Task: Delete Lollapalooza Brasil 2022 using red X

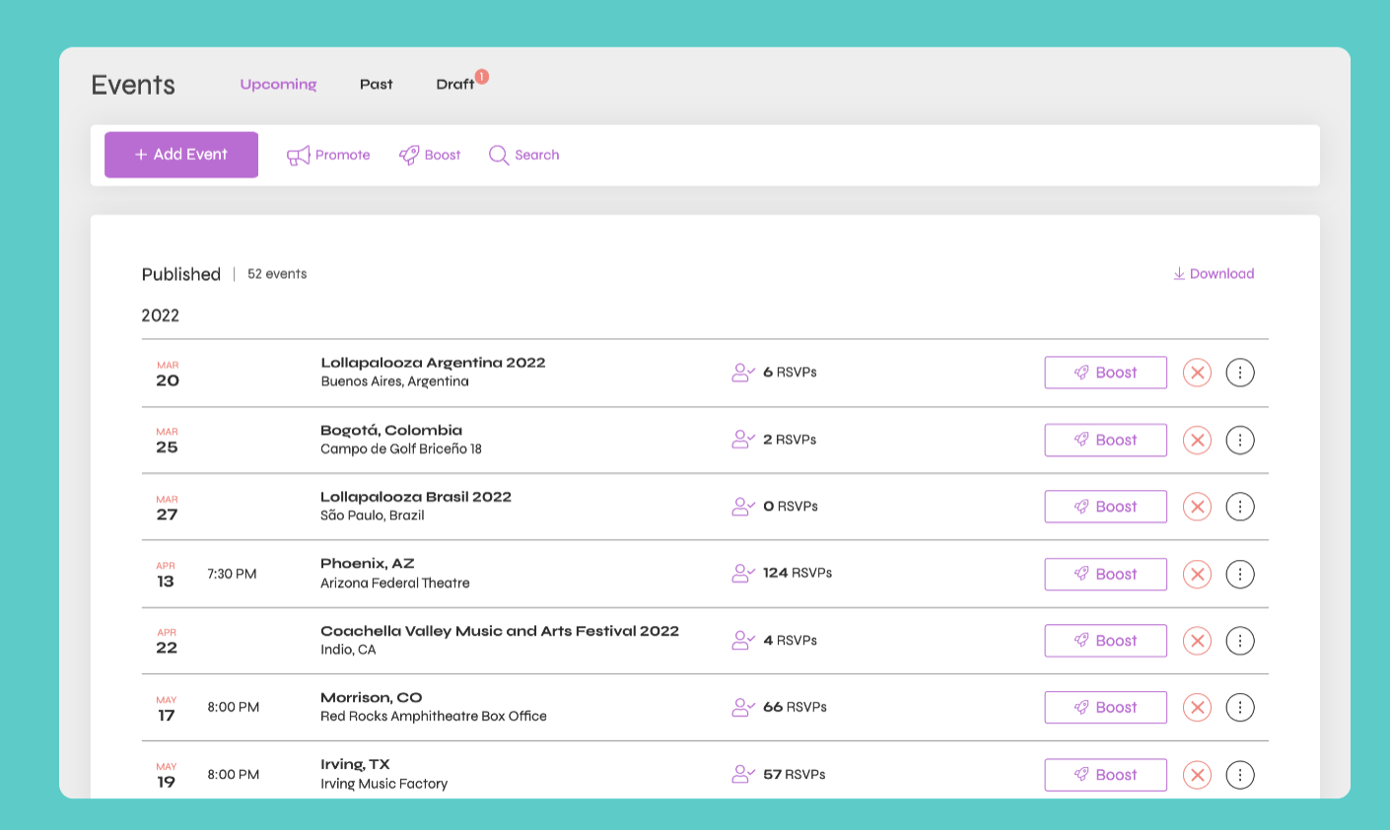Action: click(x=1197, y=507)
